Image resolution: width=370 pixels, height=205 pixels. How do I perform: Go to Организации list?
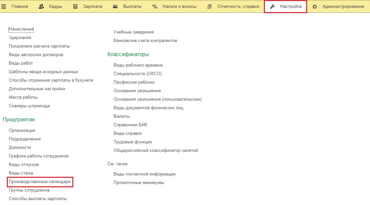(22, 131)
